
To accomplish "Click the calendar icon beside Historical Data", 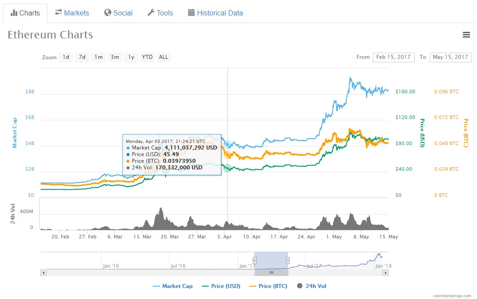I will [191, 13].
